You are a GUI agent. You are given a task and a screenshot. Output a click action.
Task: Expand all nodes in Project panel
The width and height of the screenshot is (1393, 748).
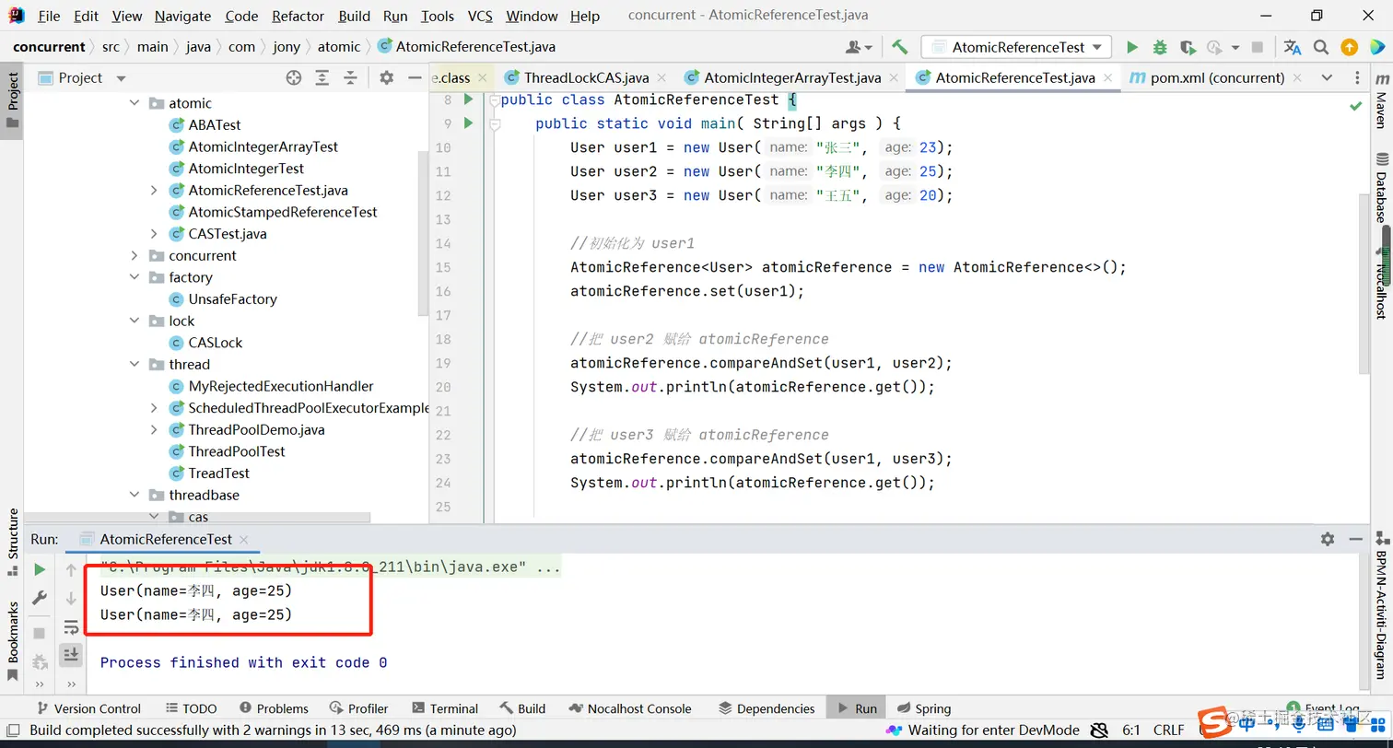pos(322,78)
